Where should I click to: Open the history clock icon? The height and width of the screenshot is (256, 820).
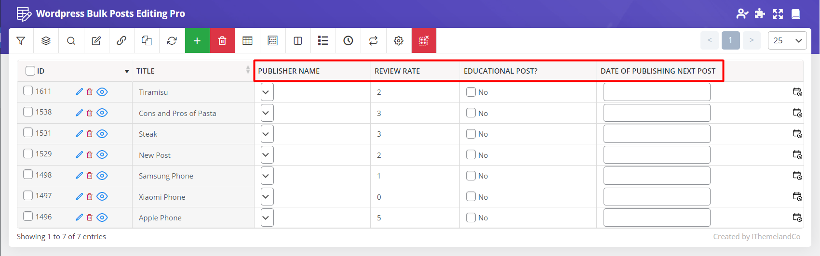tap(348, 41)
